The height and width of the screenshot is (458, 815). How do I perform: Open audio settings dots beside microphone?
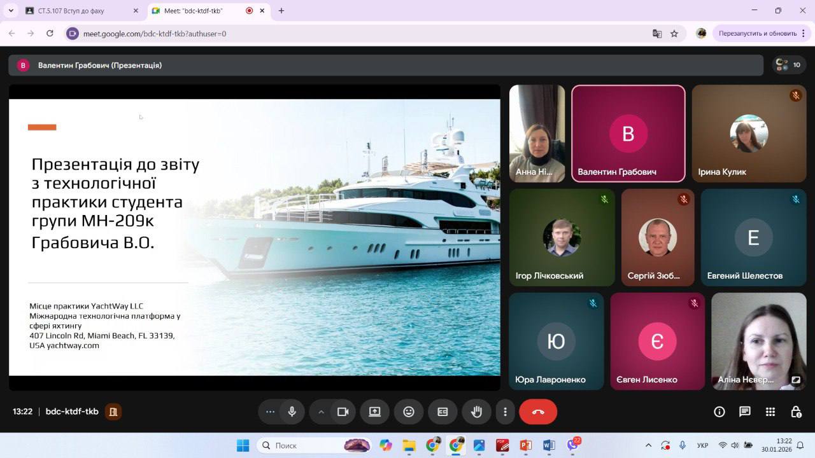[270, 412]
